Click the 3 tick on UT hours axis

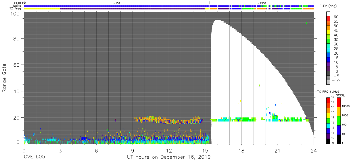pos(60,151)
